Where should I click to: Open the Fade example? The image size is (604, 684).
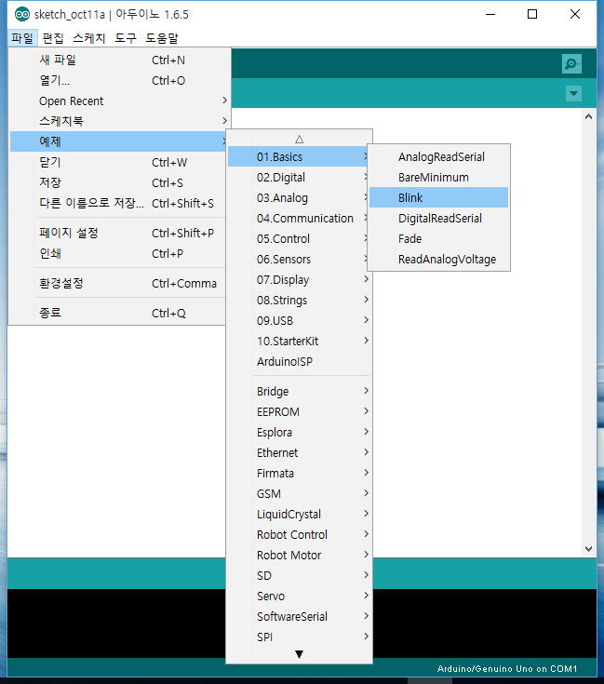438,238
